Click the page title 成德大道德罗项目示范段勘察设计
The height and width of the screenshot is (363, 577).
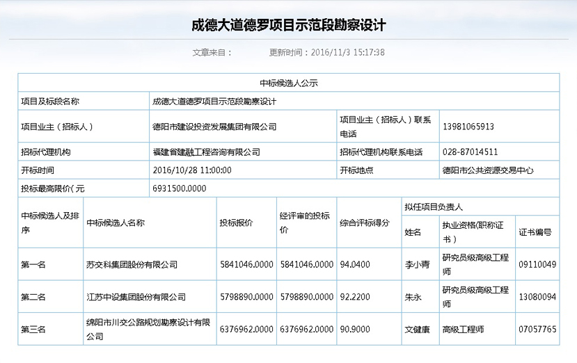coord(288,26)
